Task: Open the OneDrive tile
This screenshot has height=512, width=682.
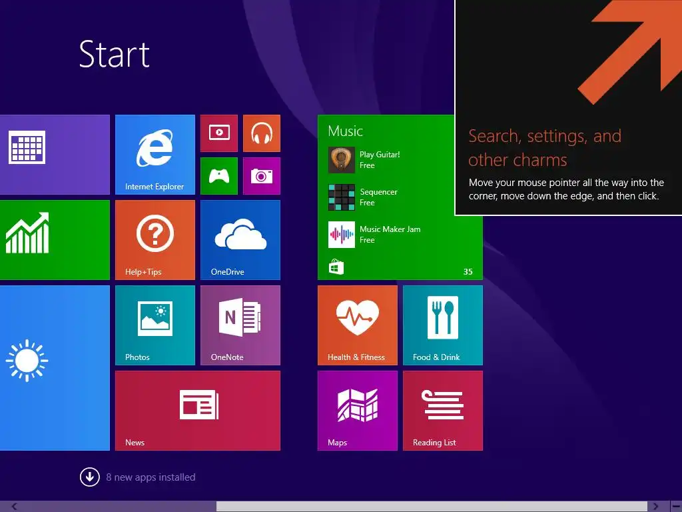Action: (x=240, y=240)
